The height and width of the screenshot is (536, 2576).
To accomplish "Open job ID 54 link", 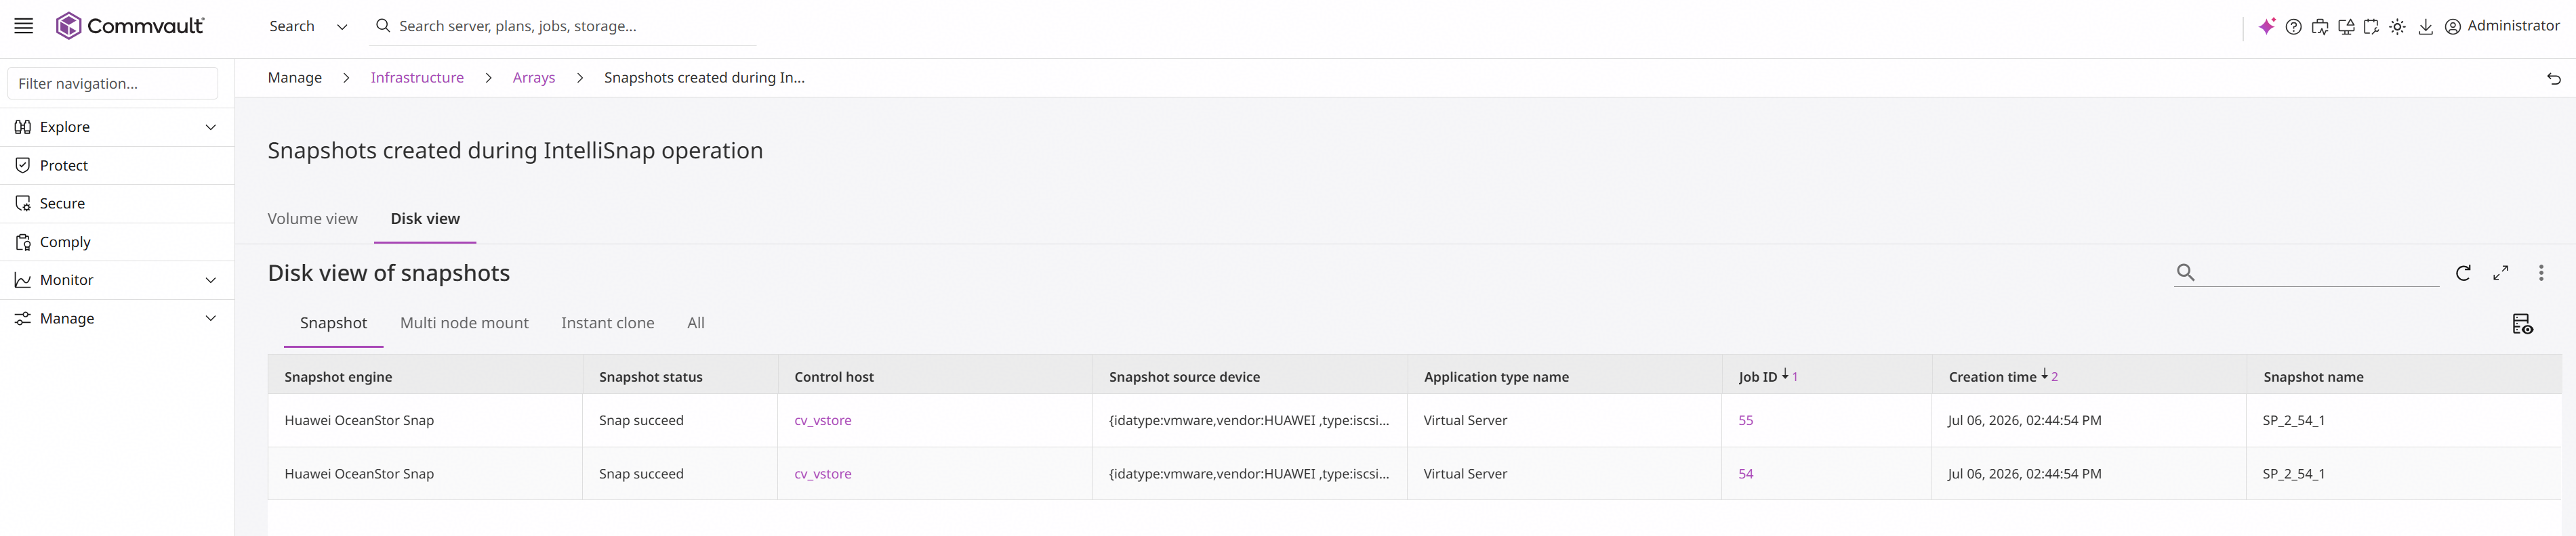I will [1746, 474].
